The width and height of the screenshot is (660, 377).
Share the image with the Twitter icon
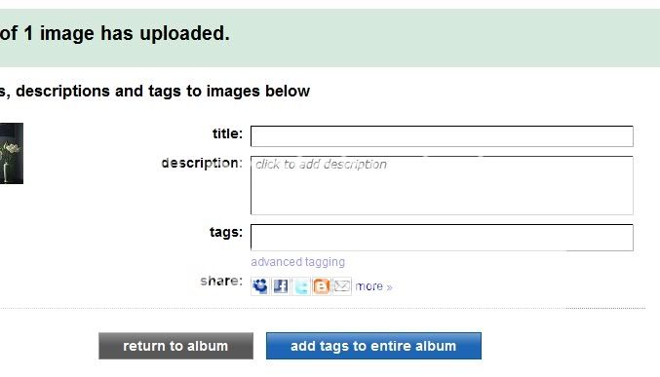coord(301,286)
